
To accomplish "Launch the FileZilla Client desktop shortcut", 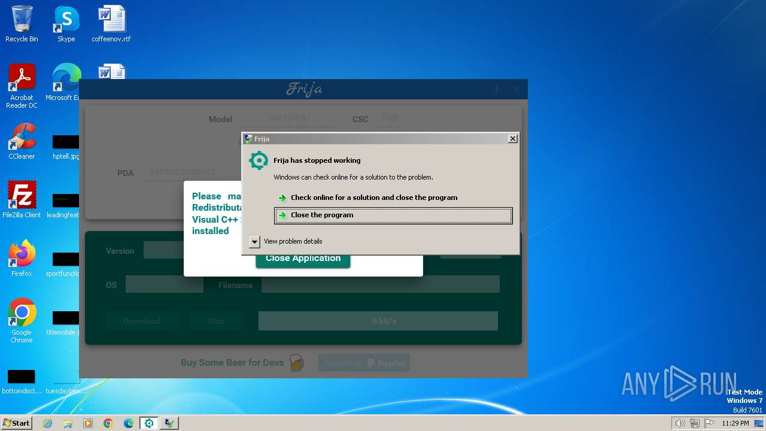I will 22,199.
